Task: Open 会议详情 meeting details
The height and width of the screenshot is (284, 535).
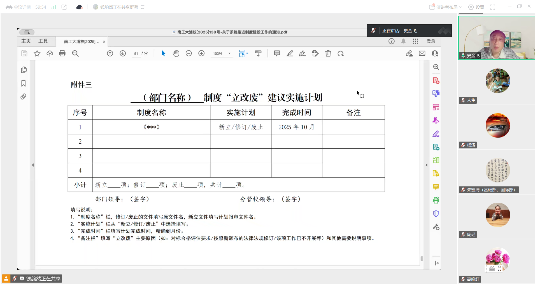Action: click(x=18, y=7)
